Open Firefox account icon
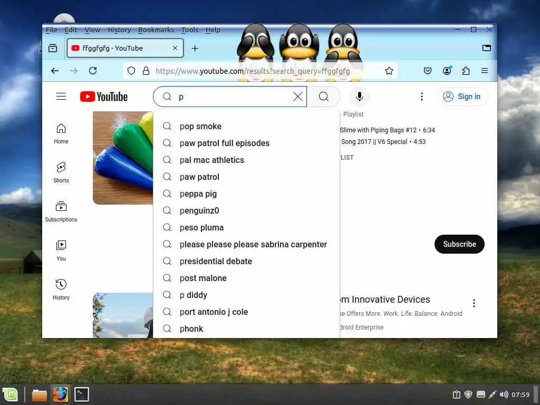 pos(447,71)
